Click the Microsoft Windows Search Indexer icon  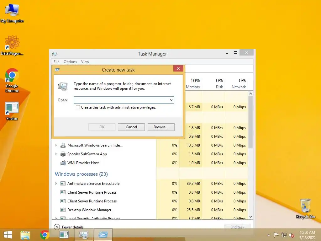click(x=63, y=145)
